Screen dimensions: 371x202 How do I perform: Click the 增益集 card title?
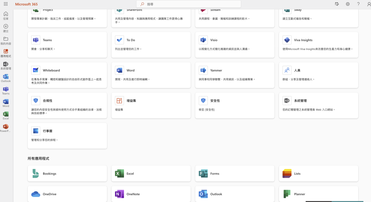coord(131,101)
